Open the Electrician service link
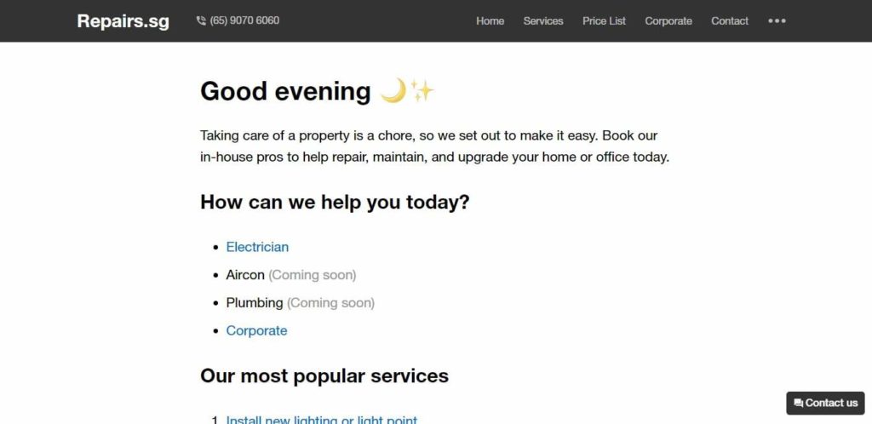Viewport: 872px width, 424px height. coord(257,247)
